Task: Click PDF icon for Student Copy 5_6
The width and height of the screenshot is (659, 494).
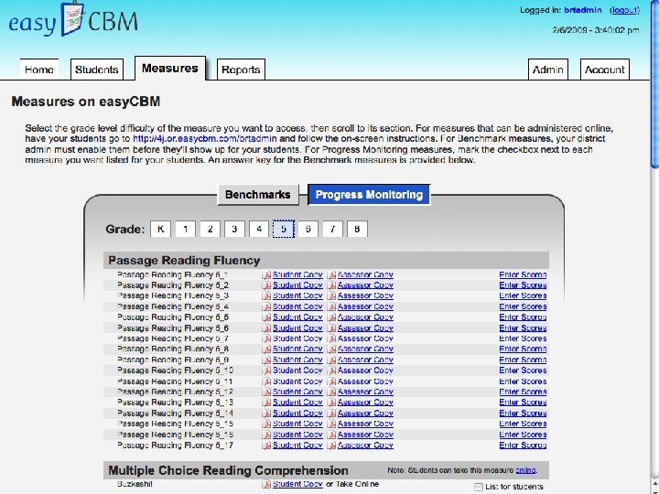Action: coord(266,328)
